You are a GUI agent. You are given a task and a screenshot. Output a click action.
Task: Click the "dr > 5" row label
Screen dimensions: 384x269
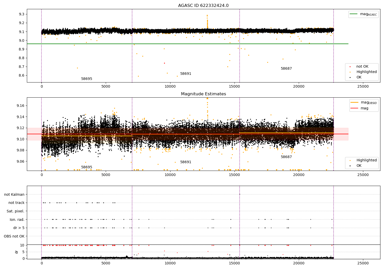click(19, 228)
